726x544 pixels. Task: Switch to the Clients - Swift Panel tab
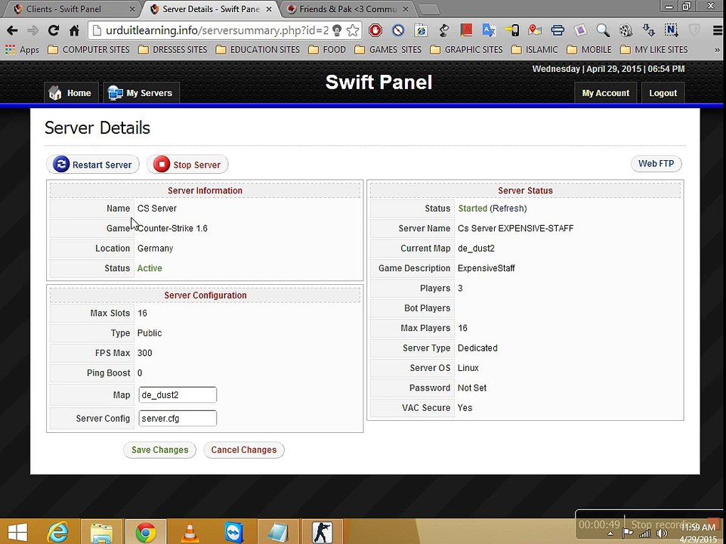[x=70, y=9]
